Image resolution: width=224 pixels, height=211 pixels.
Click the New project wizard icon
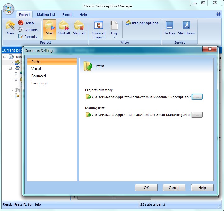[10, 26]
